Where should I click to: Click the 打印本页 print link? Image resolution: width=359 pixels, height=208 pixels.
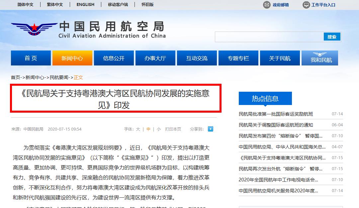[x=173, y=129]
